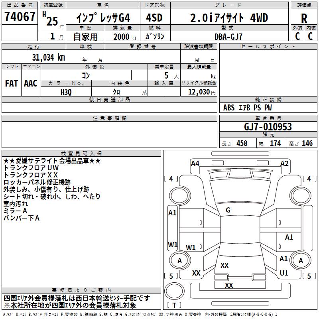Select shift type FAT

coord(12,83)
